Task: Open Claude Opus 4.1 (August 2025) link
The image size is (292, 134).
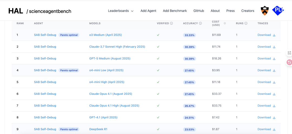Action: pyautogui.click(x=111, y=94)
